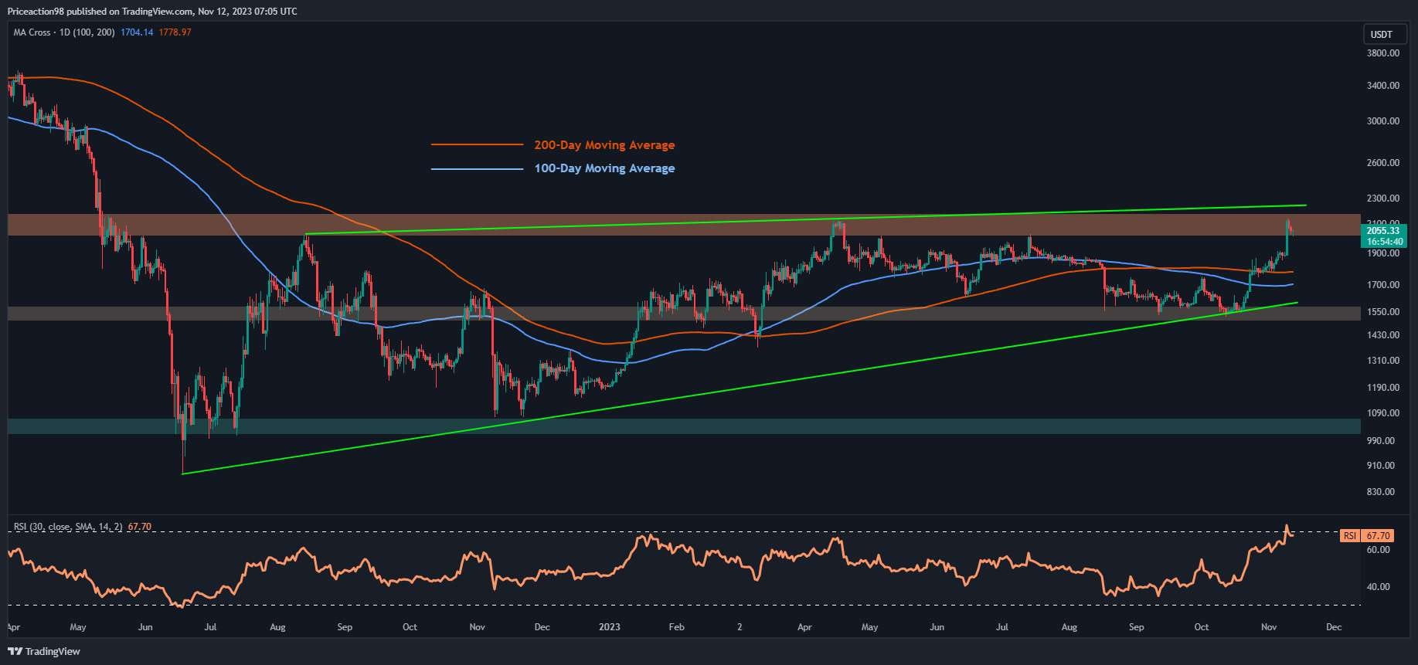Click the RSI indicator title text

[x=68, y=527]
